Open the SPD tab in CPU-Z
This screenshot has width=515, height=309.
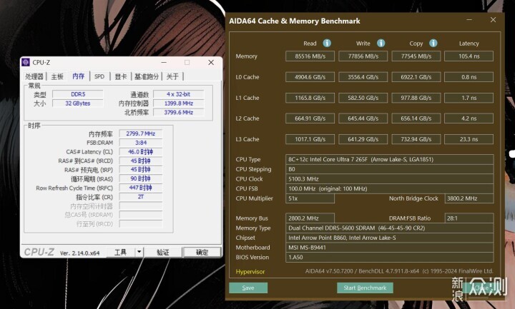[x=99, y=76]
